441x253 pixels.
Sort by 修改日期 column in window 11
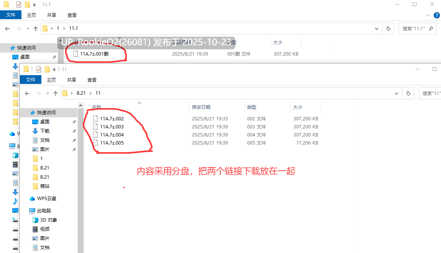(201, 107)
